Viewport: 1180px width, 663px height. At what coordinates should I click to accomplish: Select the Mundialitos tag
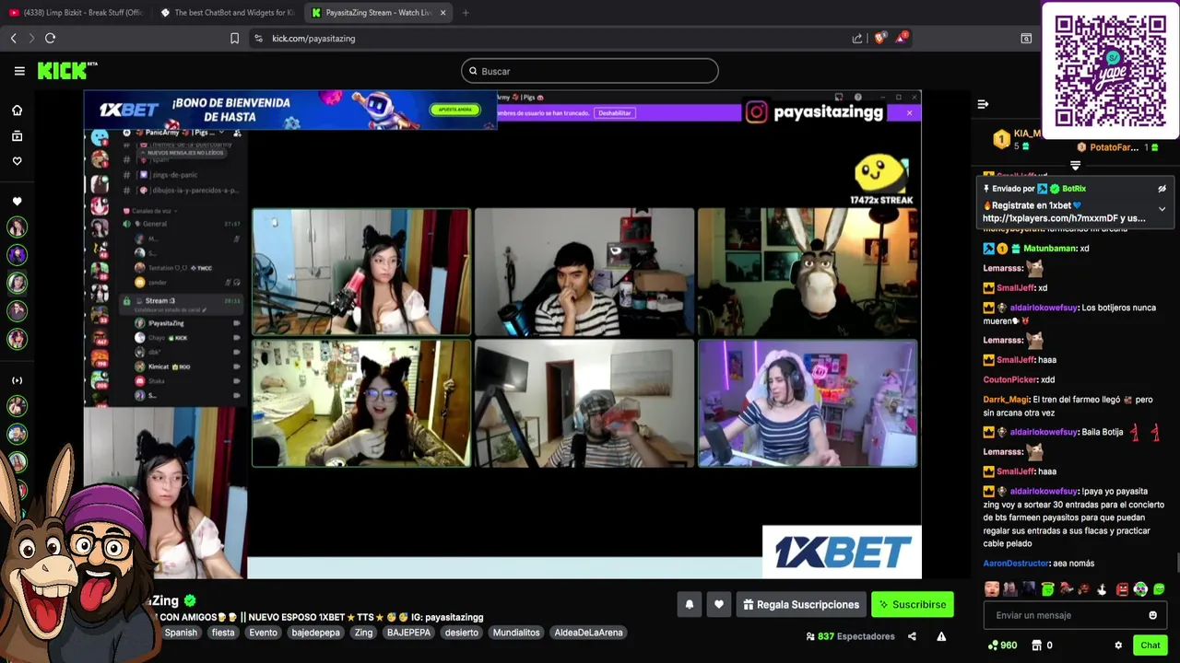coord(516,633)
